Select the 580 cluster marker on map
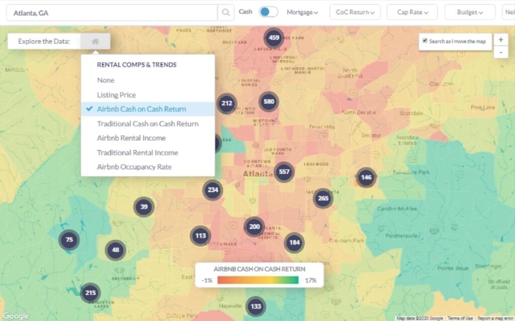This screenshot has height=321, width=515. tap(269, 102)
